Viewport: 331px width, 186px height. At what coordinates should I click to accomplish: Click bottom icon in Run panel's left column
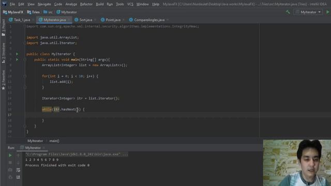tap(10, 177)
